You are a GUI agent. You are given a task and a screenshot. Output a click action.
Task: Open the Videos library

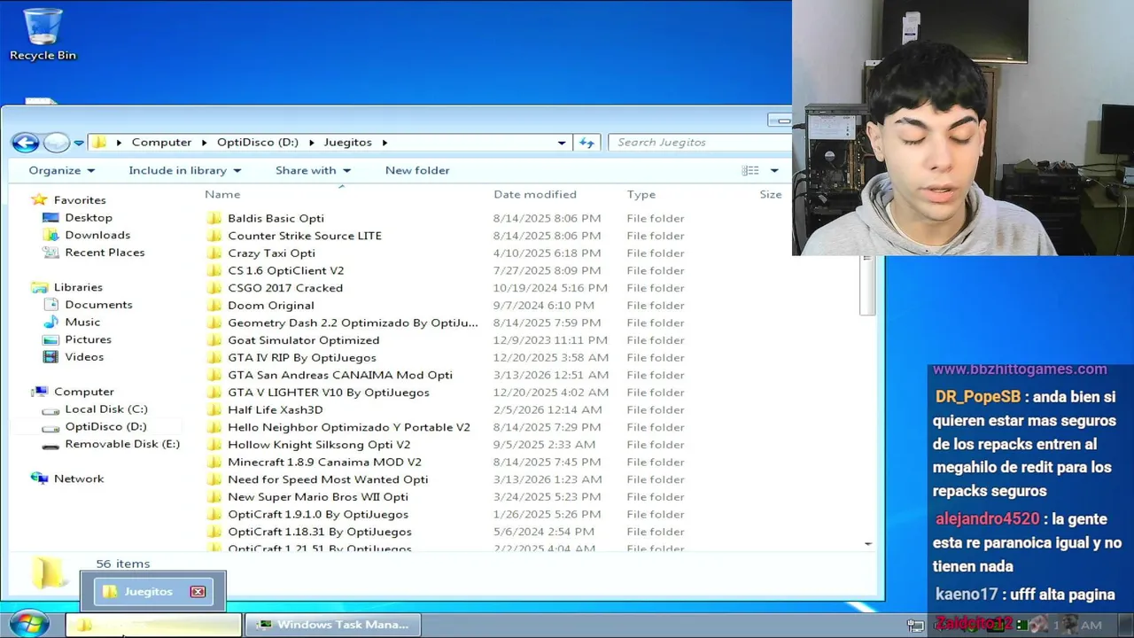(x=84, y=356)
